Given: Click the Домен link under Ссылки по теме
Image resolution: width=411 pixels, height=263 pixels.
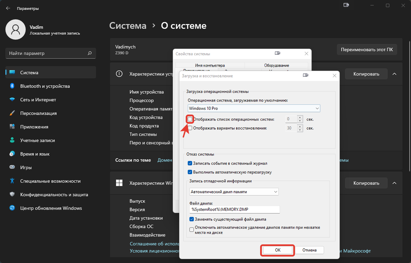Looking at the screenshot, I should coord(165,160).
